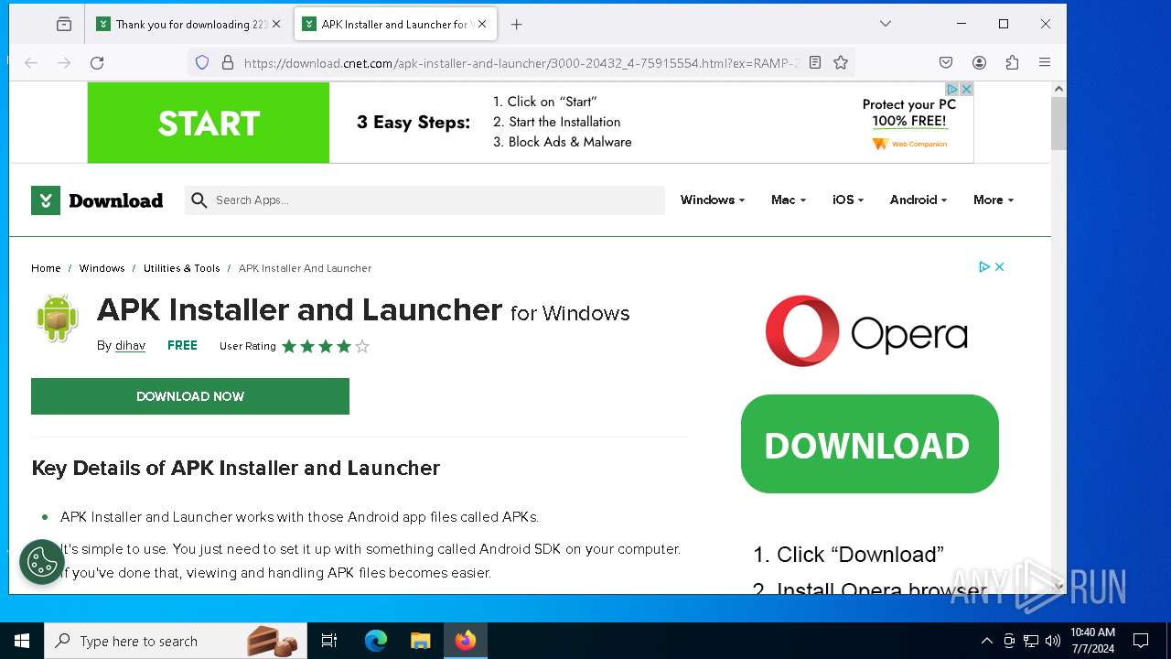The height and width of the screenshot is (659, 1171).
Task: Close the 'APK Installer and Launcher' tab
Action: 482,25
